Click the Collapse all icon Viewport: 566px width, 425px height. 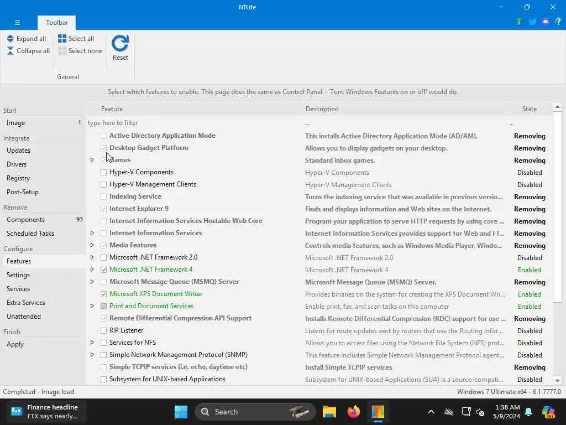(10, 51)
